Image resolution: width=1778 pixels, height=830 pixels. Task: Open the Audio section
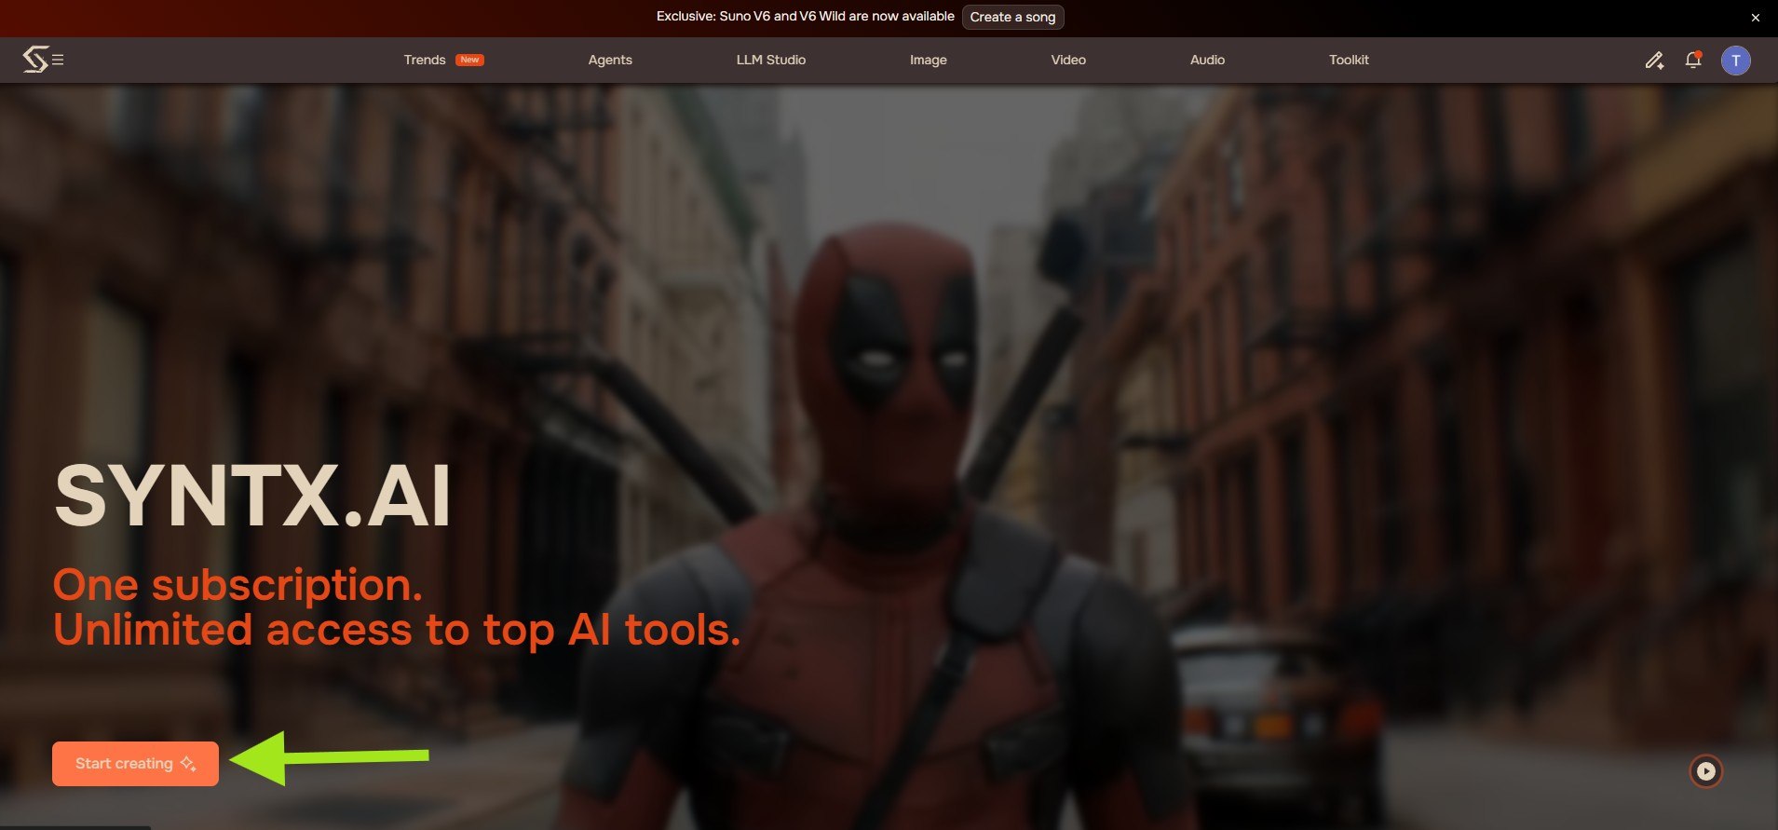click(1207, 60)
